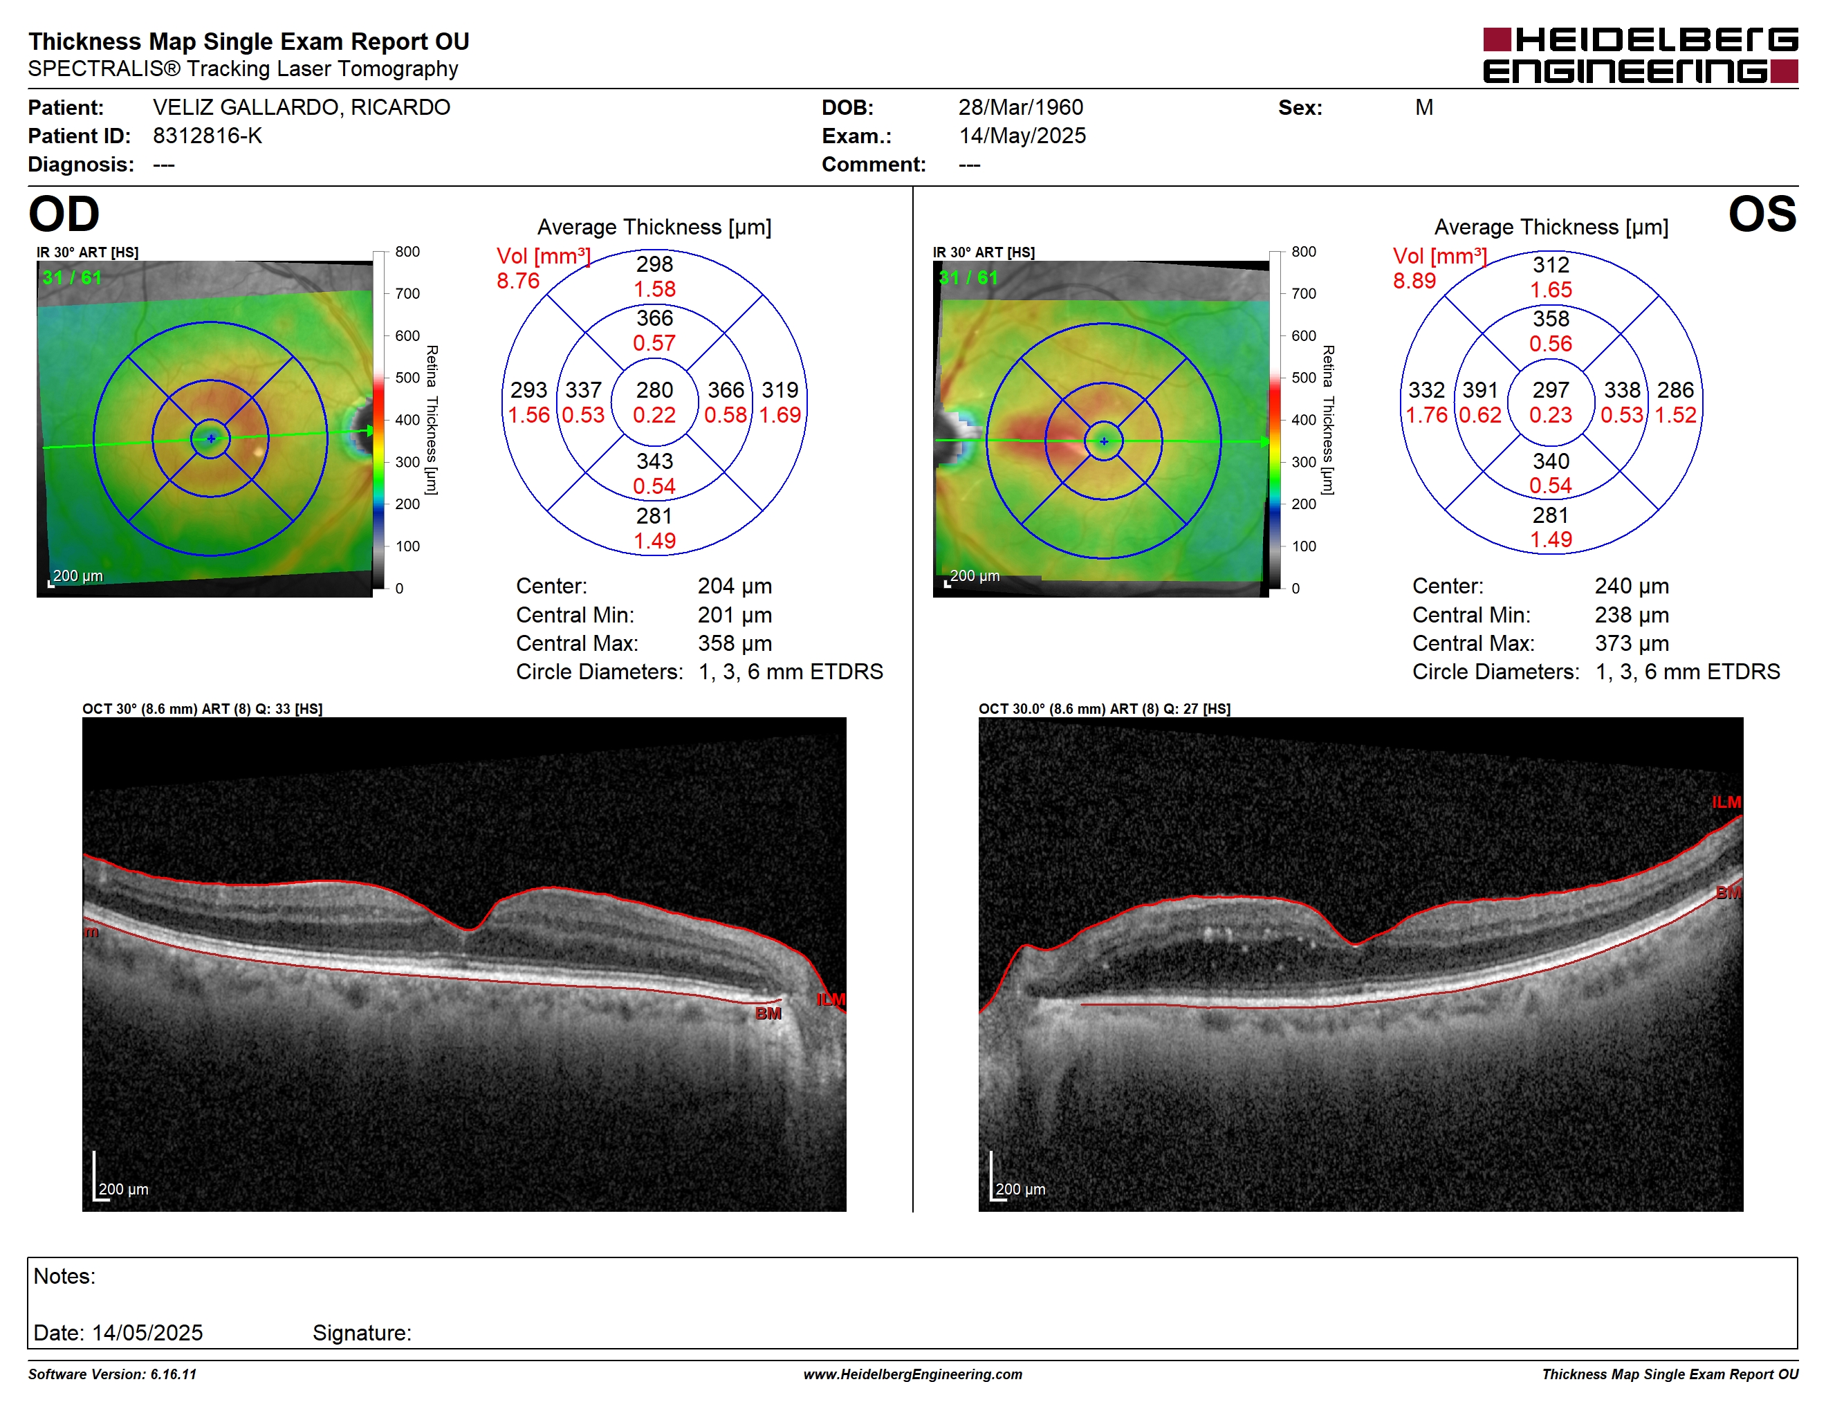Click the www.HeidelbergEngineering.com link
1826x1411 pixels.
913,1374
